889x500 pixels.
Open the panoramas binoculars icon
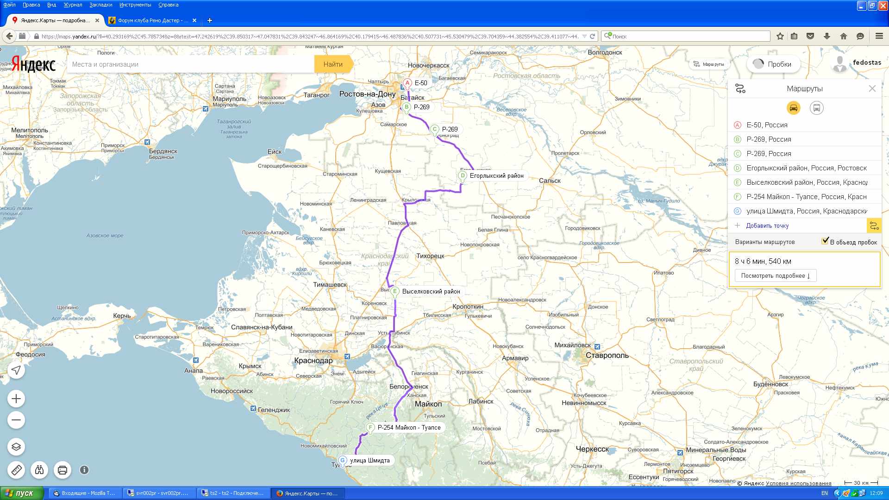[x=39, y=470]
